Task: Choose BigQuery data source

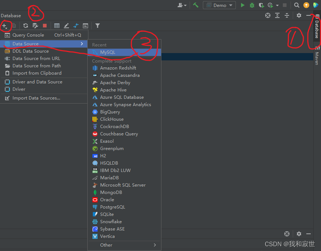Action: (x=124, y=112)
